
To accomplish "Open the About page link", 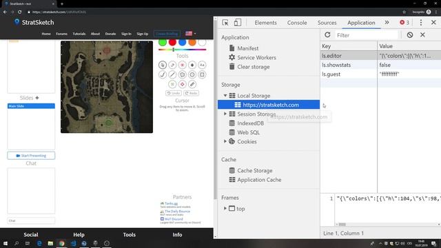I will coord(95,34).
